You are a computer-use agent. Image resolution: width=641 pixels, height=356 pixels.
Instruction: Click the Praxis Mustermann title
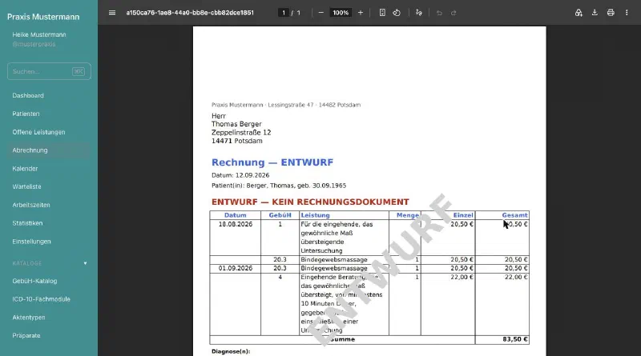click(x=43, y=17)
